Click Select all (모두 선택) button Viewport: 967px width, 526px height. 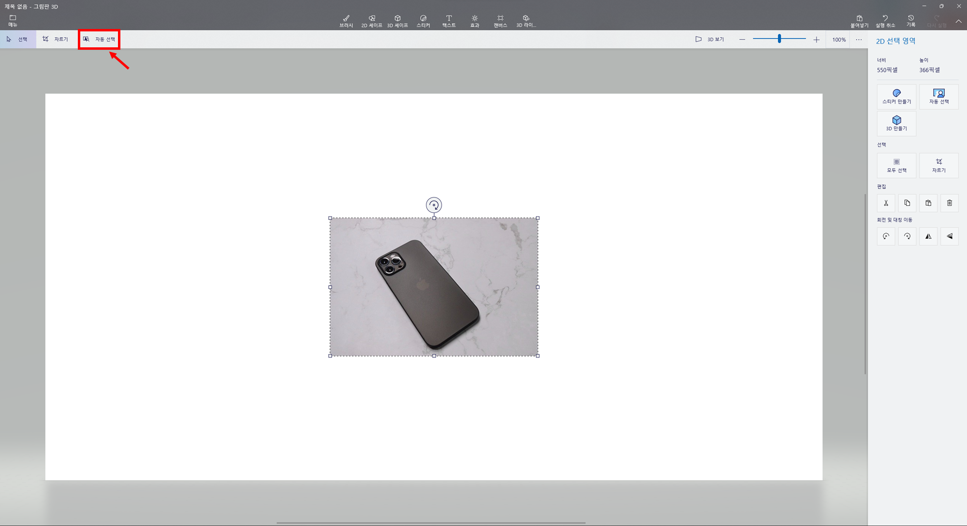point(896,165)
